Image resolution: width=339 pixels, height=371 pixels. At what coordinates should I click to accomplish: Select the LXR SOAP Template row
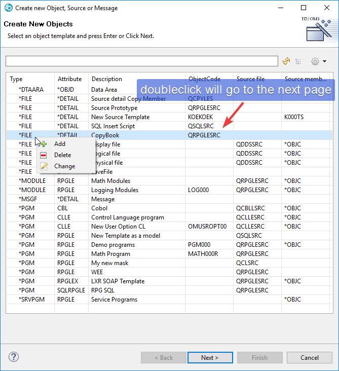coord(118,281)
